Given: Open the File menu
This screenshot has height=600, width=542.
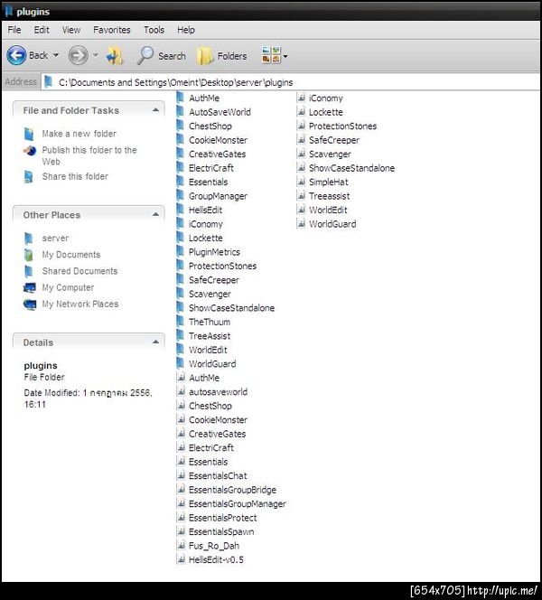Looking at the screenshot, I should pyautogui.click(x=14, y=30).
